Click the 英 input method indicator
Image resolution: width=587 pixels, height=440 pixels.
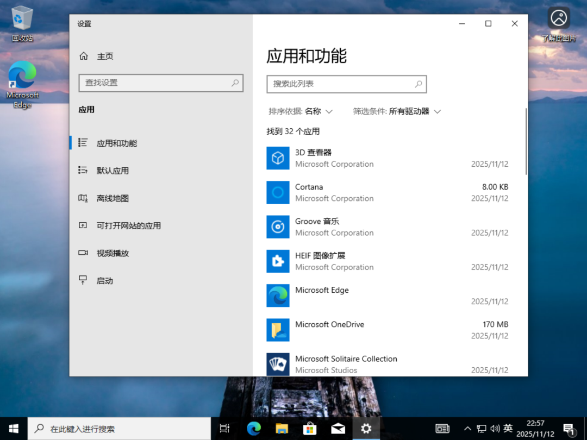[x=508, y=429]
